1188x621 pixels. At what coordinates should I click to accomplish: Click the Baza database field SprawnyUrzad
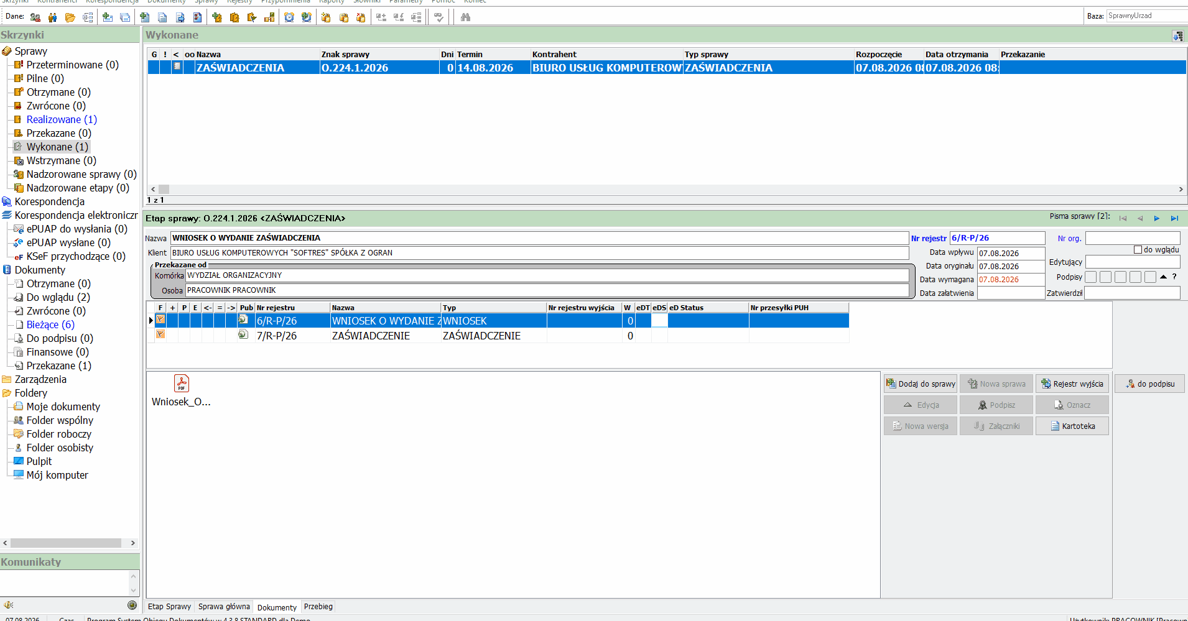coord(1146,16)
